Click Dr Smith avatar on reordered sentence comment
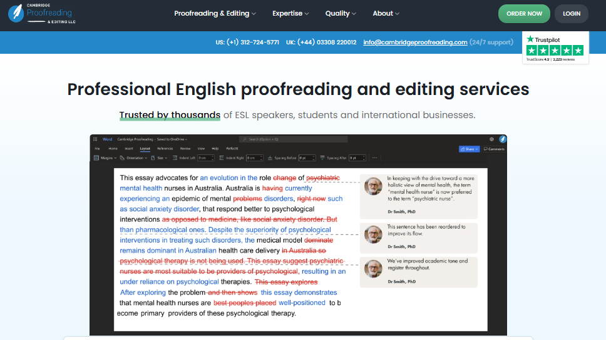Viewport: 606px width, 340px height. pyautogui.click(x=373, y=234)
